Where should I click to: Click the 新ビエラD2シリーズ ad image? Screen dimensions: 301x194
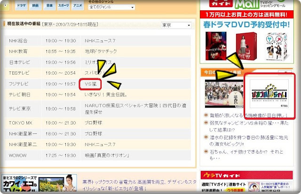coord(39,183)
